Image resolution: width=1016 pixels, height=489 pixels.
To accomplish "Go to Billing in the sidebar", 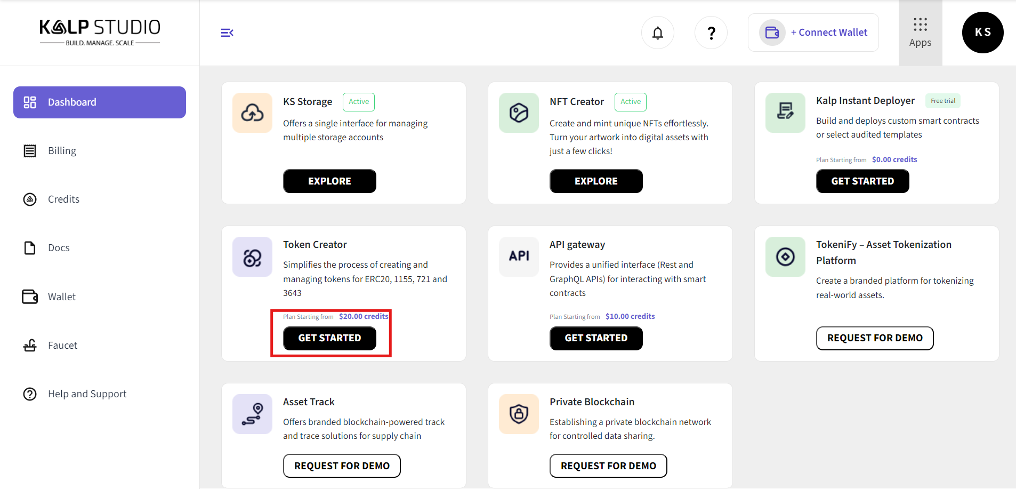I will pos(62,151).
